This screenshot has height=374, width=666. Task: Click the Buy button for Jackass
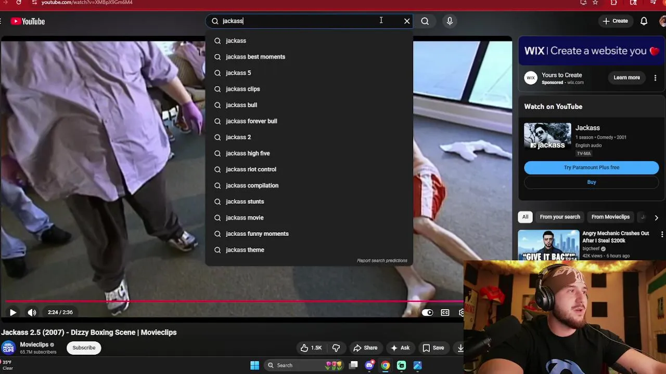tap(592, 182)
